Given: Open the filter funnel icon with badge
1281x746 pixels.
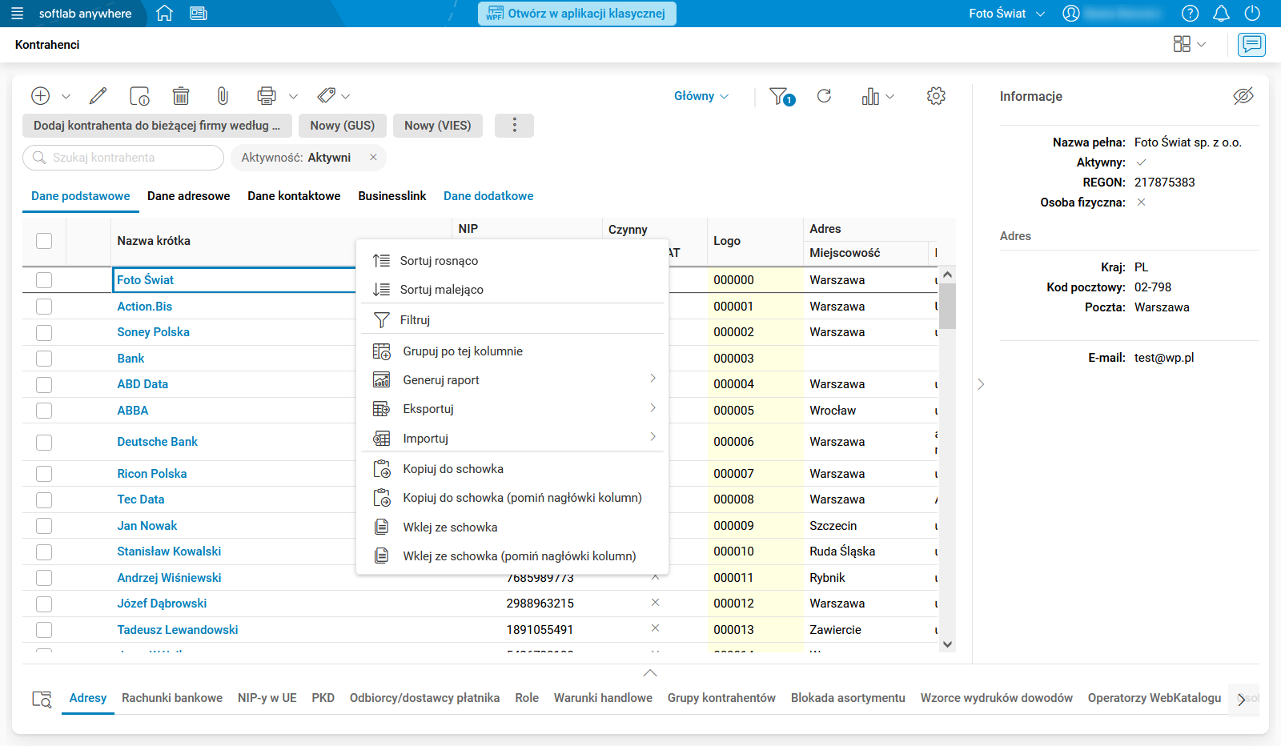Looking at the screenshot, I should click(x=781, y=97).
